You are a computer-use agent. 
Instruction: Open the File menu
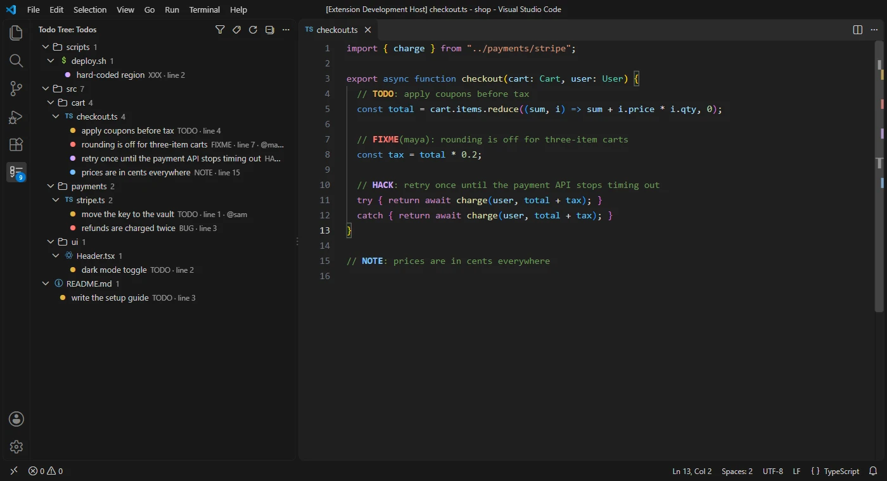(34, 9)
